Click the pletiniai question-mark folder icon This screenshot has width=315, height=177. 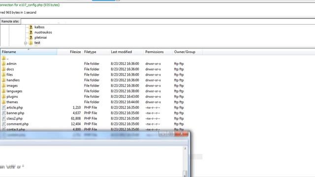31,37
